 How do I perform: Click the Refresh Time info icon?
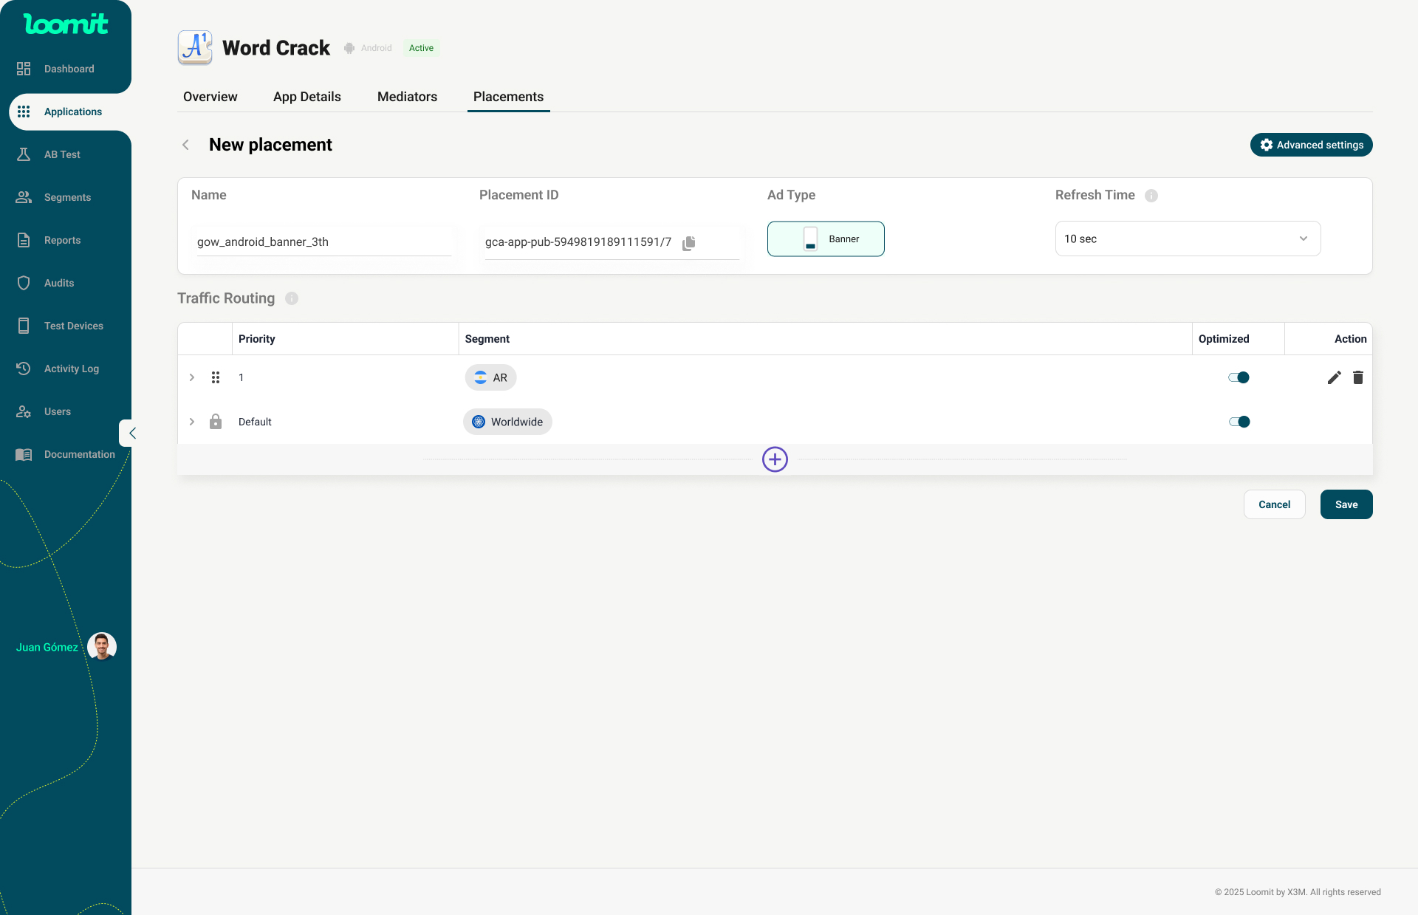tap(1151, 196)
